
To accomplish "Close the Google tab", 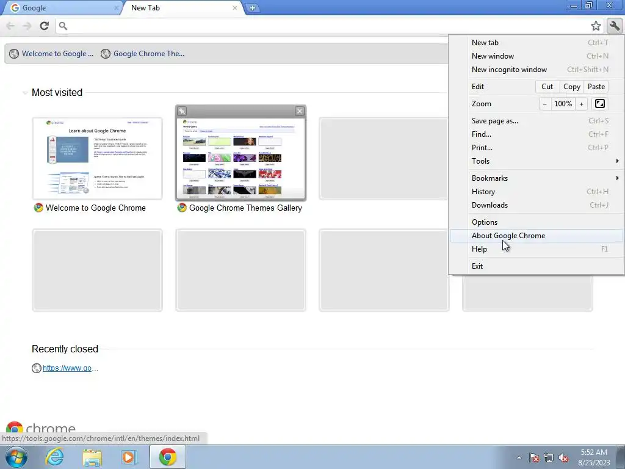I will [116, 7].
